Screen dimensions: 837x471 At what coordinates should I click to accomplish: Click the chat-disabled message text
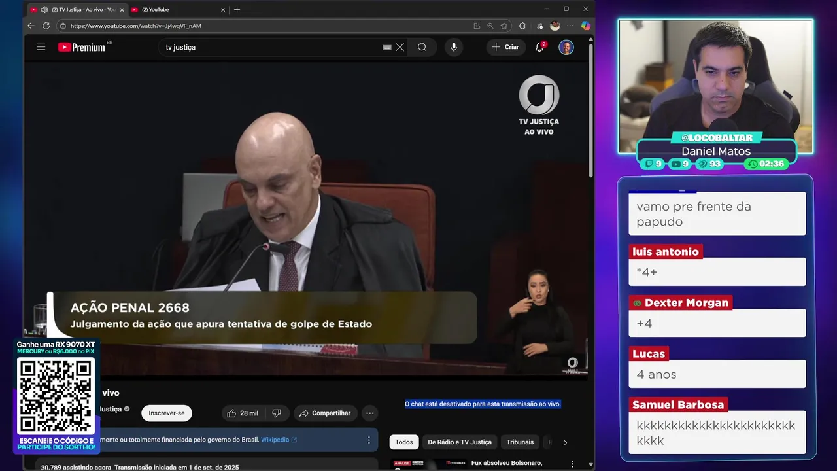pyautogui.click(x=483, y=404)
